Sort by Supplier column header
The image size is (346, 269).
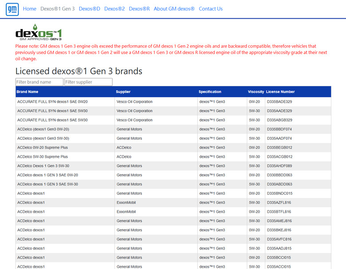point(123,92)
